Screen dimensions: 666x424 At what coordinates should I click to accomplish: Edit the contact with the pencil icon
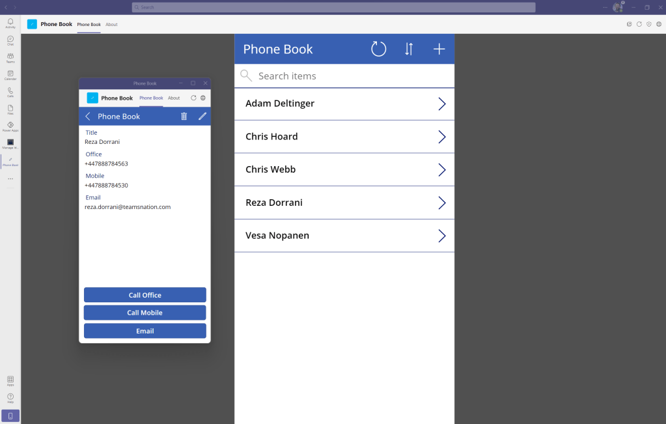202,116
